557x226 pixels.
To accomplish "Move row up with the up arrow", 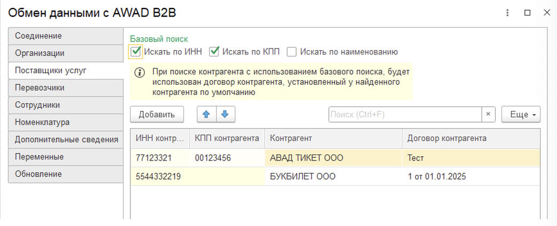I will click(x=206, y=115).
